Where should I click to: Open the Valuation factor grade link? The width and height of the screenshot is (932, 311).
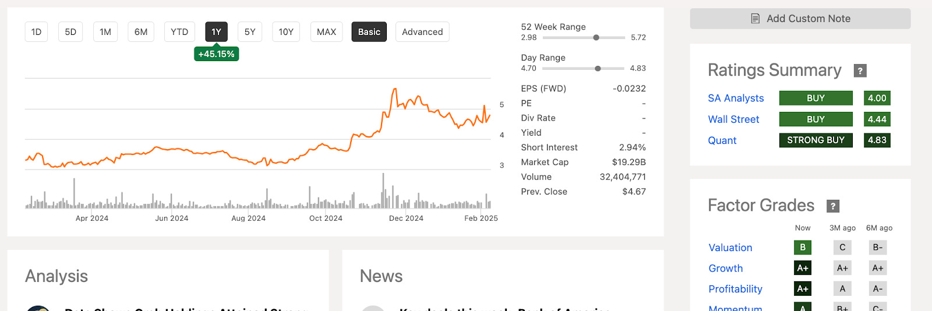(x=730, y=248)
